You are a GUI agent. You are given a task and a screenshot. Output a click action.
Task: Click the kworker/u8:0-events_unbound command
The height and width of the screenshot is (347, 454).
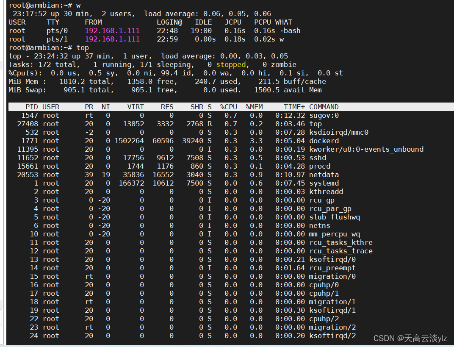(x=366, y=149)
